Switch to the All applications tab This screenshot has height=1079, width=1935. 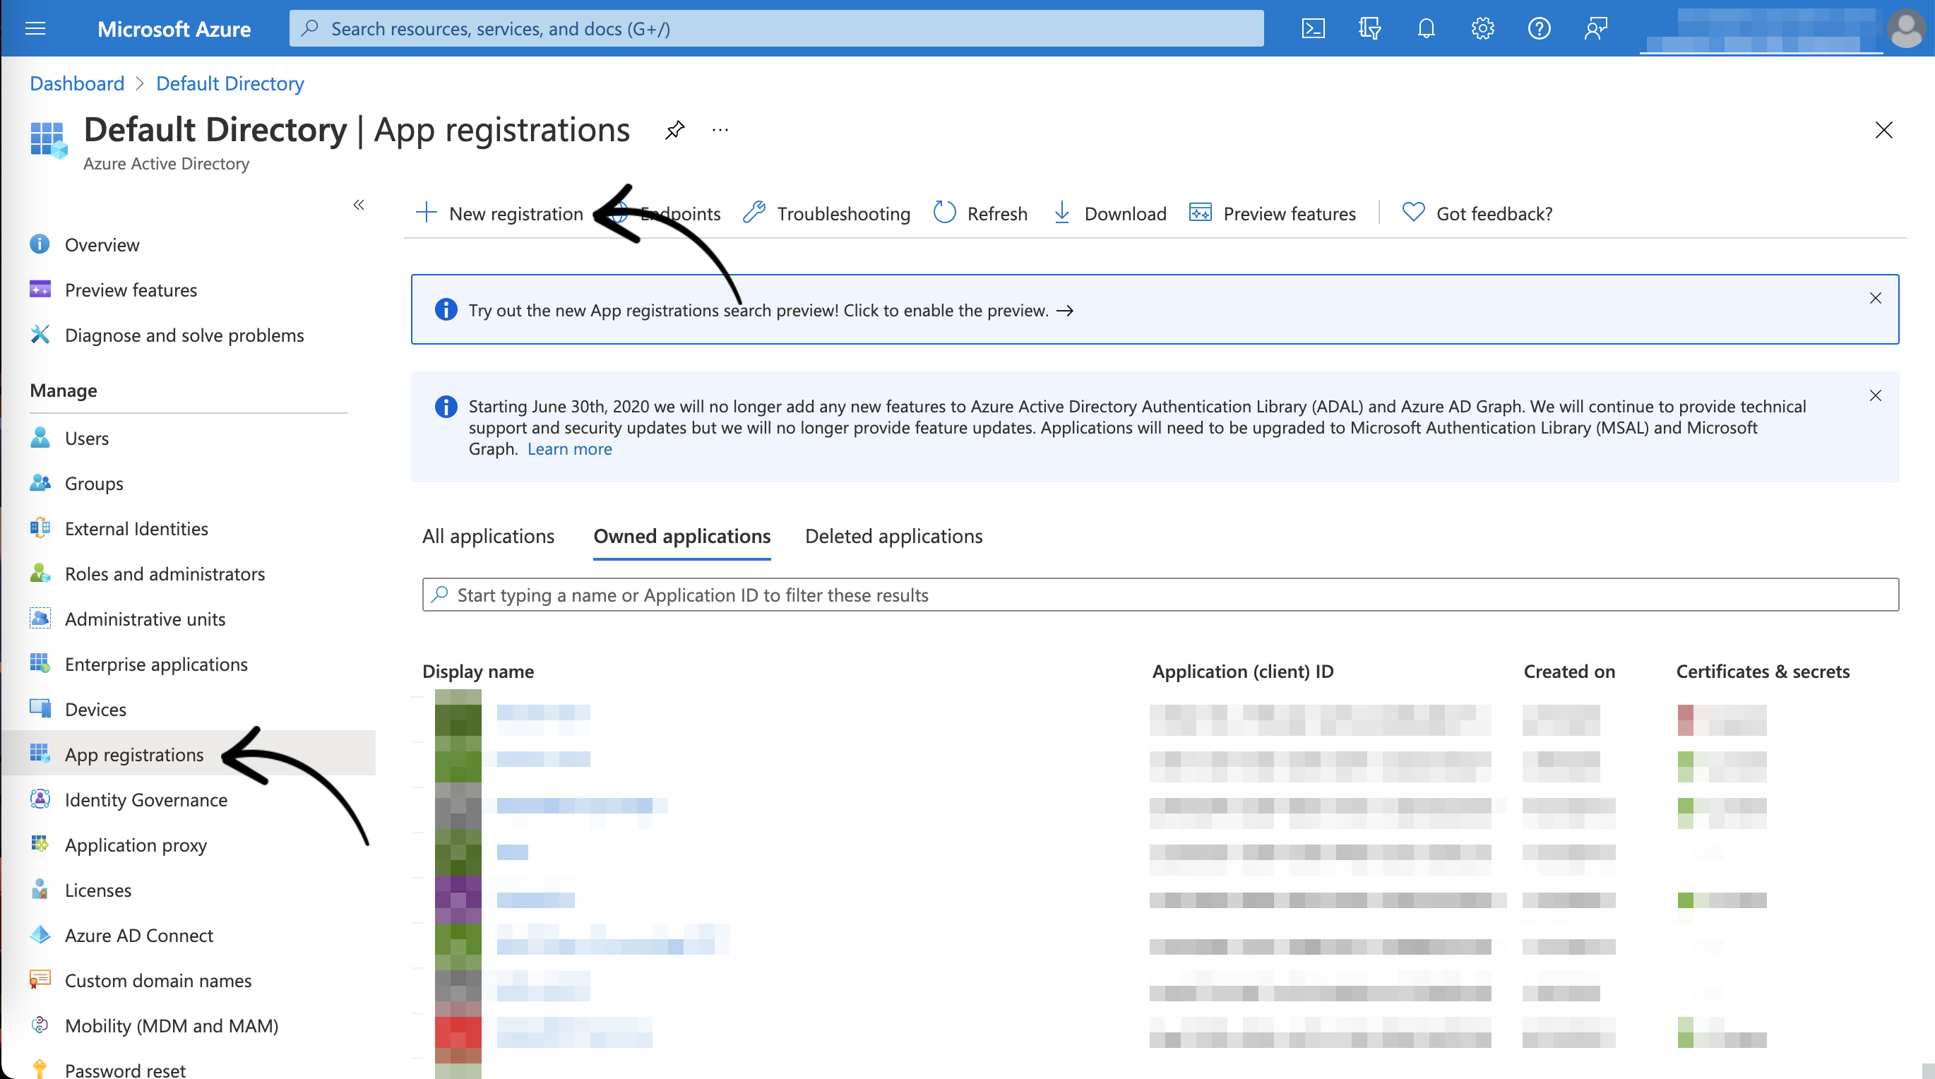(x=488, y=536)
